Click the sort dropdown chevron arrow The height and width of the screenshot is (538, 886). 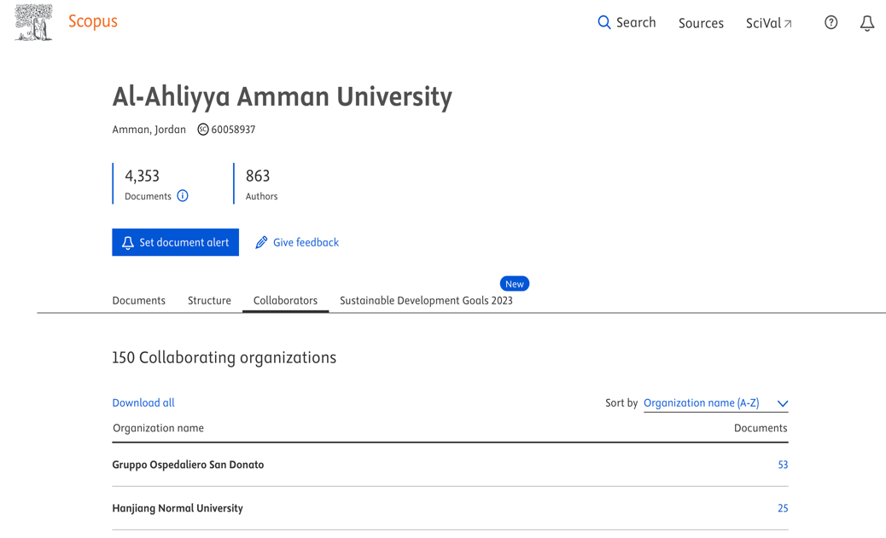click(783, 403)
